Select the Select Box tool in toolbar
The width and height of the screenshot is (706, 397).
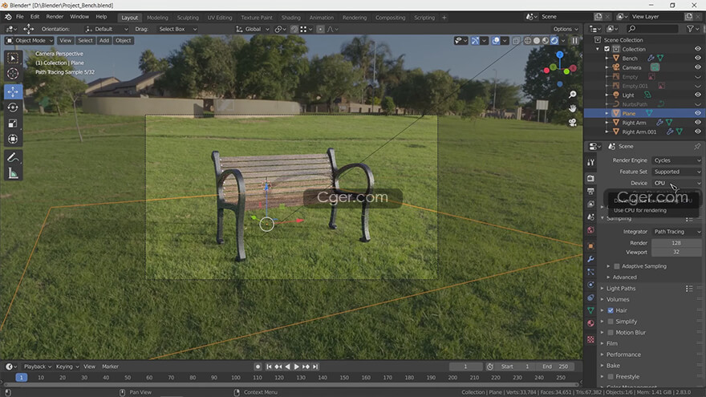point(13,58)
